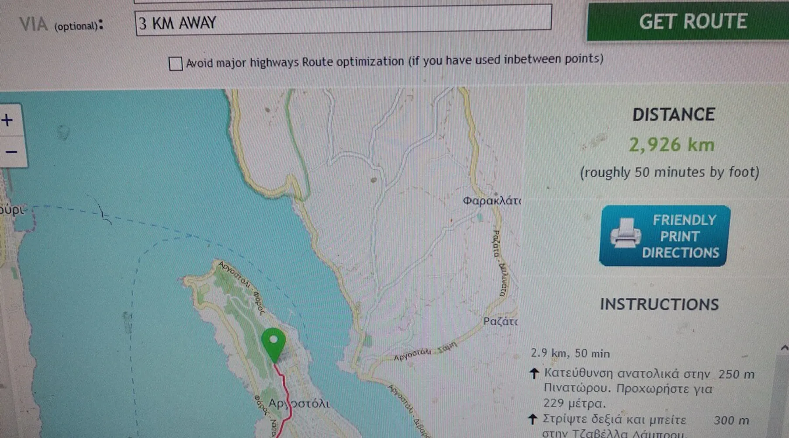Select the 2,926 km distance value
This screenshot has width=789, height=438.
click(672, 145)
